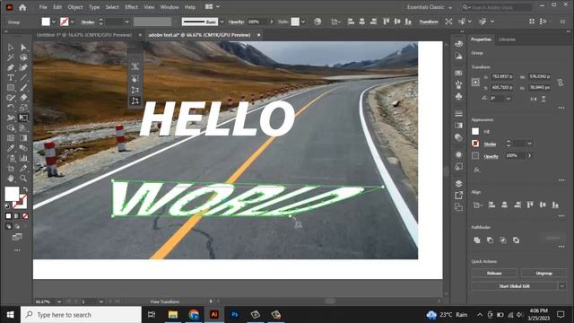574x323 pixels.
Task: Click the Release quick action button
Action: coord(494,273)
